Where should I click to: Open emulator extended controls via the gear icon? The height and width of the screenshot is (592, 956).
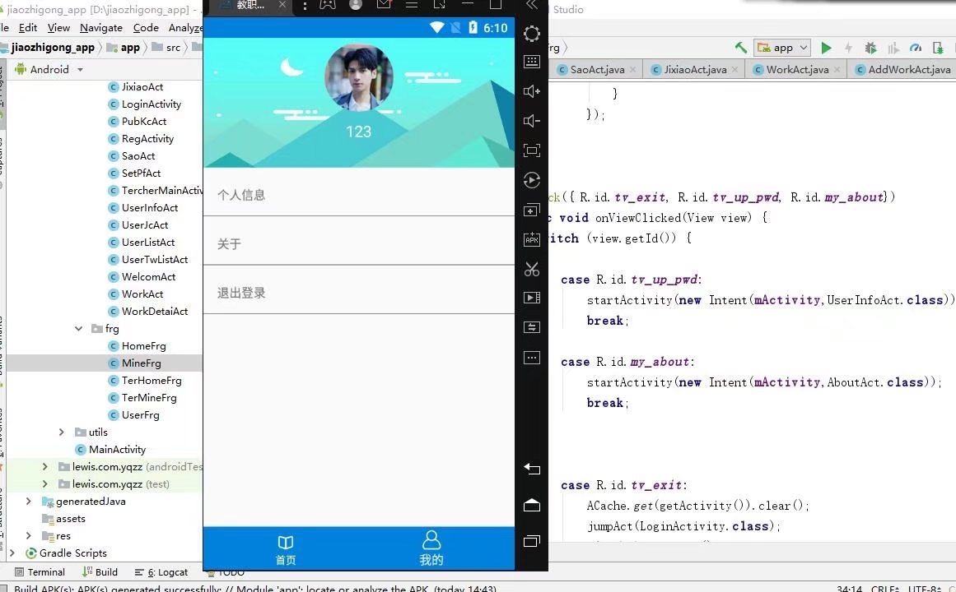(532, 34)
